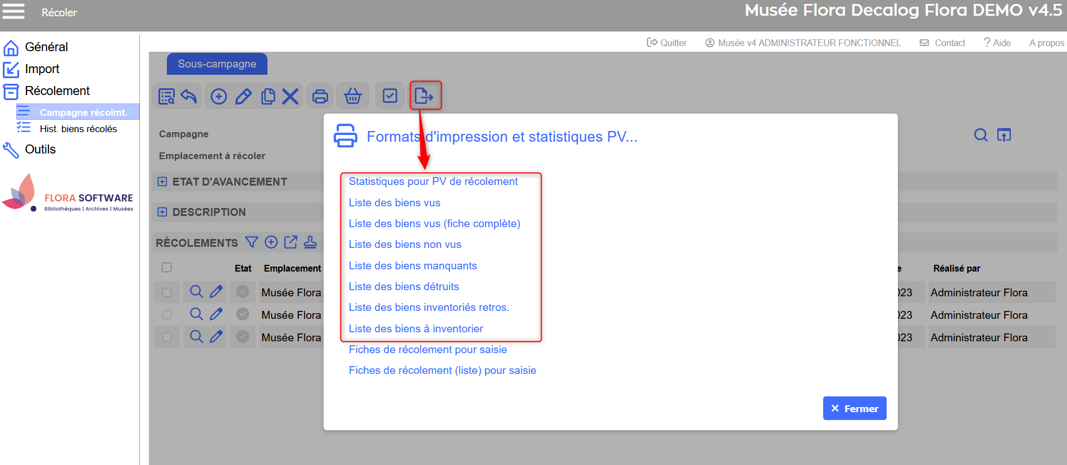This screenshot has height=465, width=1067.
Task: Click the basket icon in toolbar
Action: pyautogui.click(x=353, y=96)
